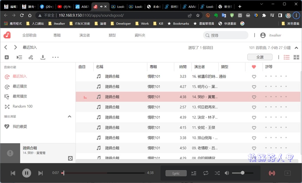The height and width of the screenshot is (183, 302).
Task: Open the playing queue icon in player bar
Action: (194, 173)
